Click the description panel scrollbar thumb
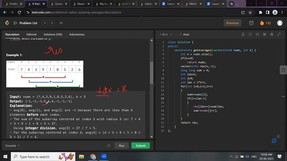The height and width of the screenshot is (161, 287). click(x=152, y=73)
